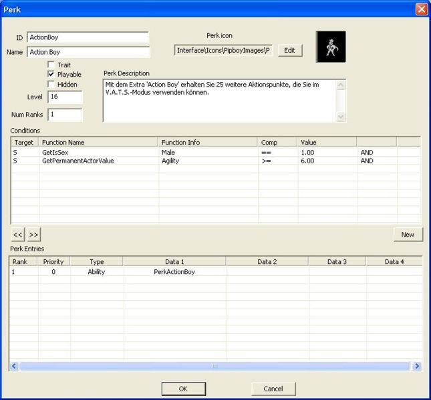
Task: Click the Type column header
Action: pyautogui.click(x=96, y=262)
